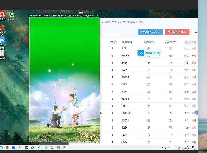Expand the blue side-panel chevron at the right edge

196,113
